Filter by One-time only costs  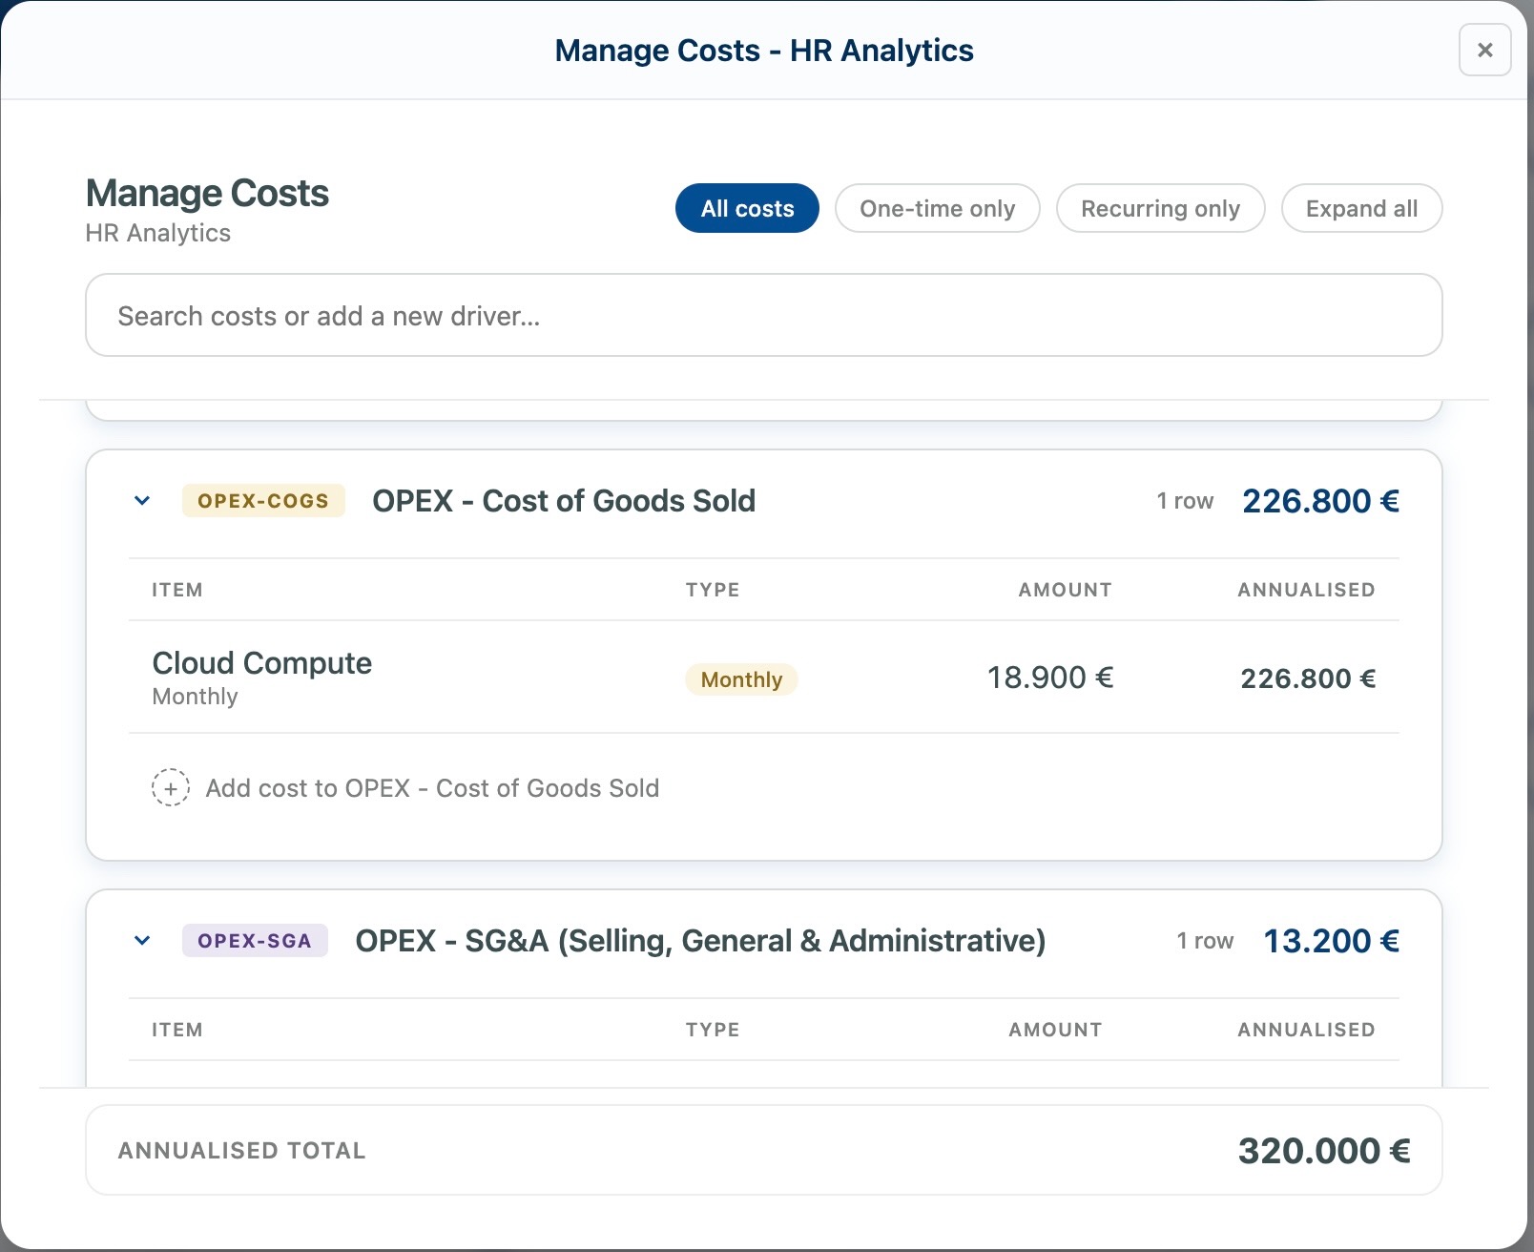pyautogui.click(x=937, y=208)
